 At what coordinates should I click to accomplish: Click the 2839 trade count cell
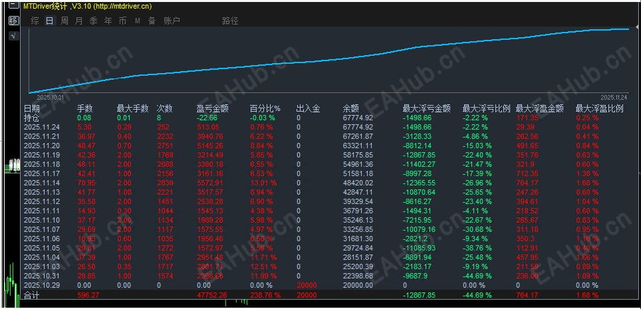coord(165,183)
